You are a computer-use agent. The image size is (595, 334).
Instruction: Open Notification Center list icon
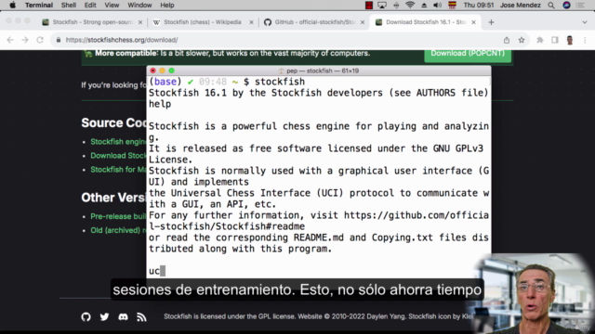point(580,6)
